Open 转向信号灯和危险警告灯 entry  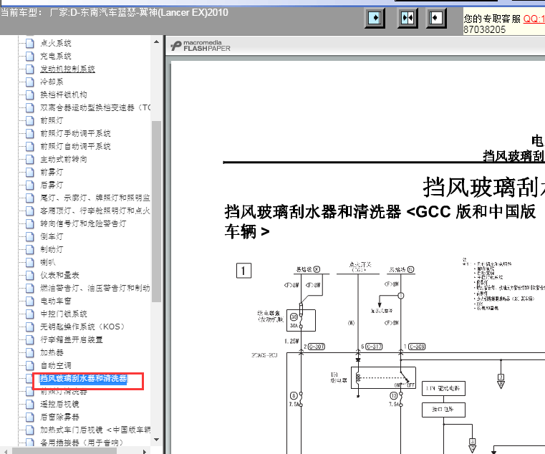pyautogui.click(x=83, y=223)
